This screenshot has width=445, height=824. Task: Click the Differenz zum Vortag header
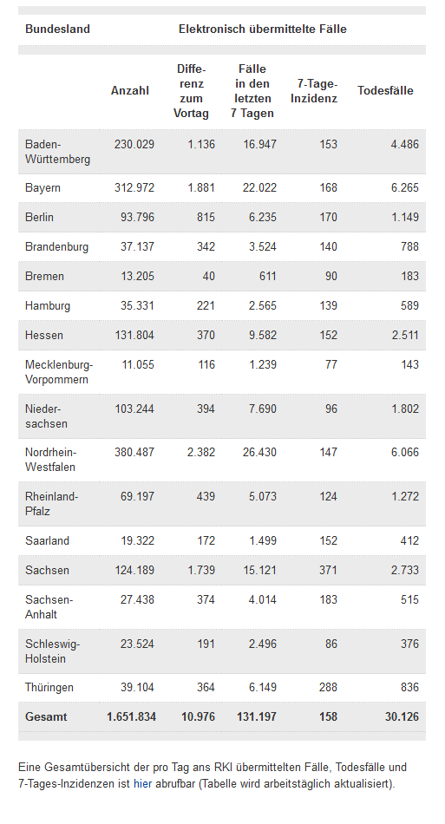pyautogui.click(x=191, y=91)
